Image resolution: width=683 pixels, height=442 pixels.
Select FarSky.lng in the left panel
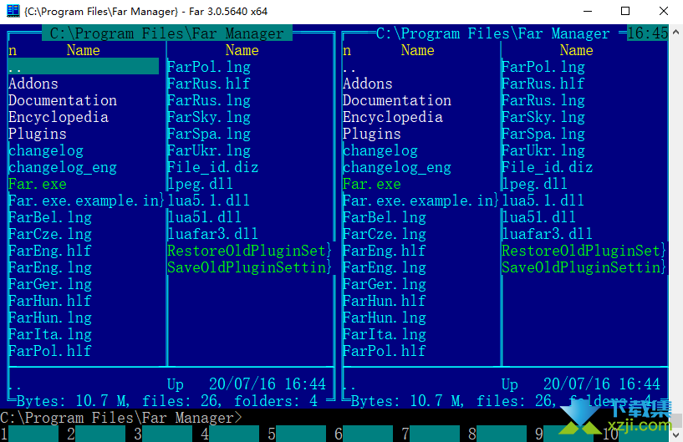click(209, 117)
